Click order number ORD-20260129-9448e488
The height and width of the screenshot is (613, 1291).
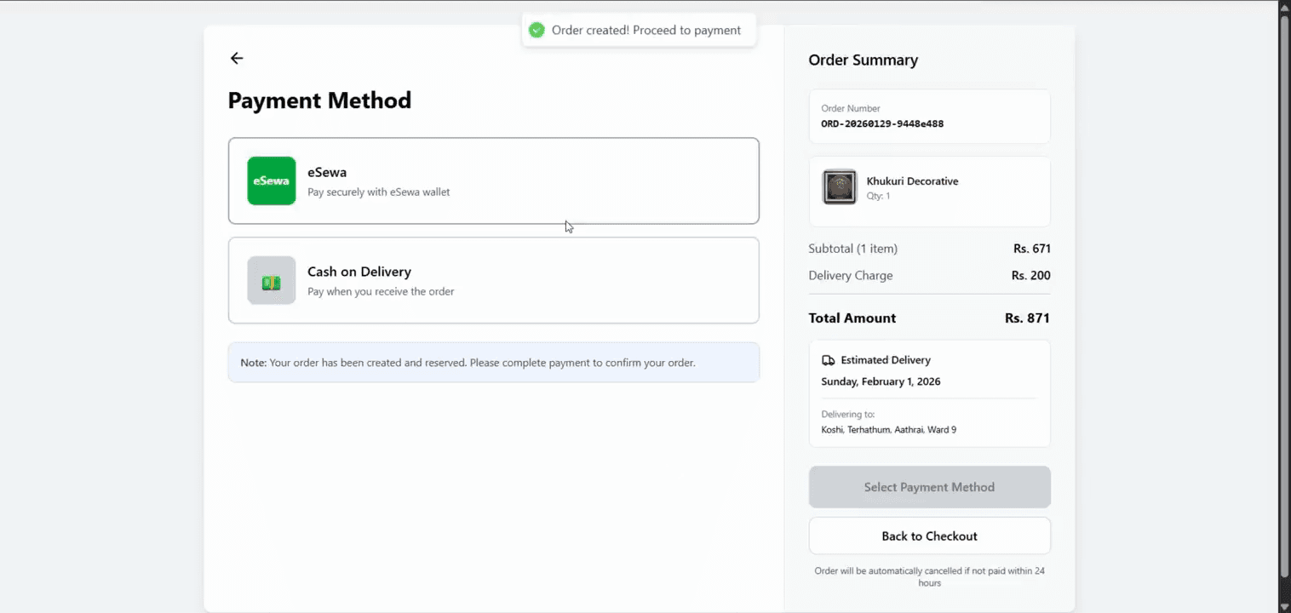tap(882, 123)
